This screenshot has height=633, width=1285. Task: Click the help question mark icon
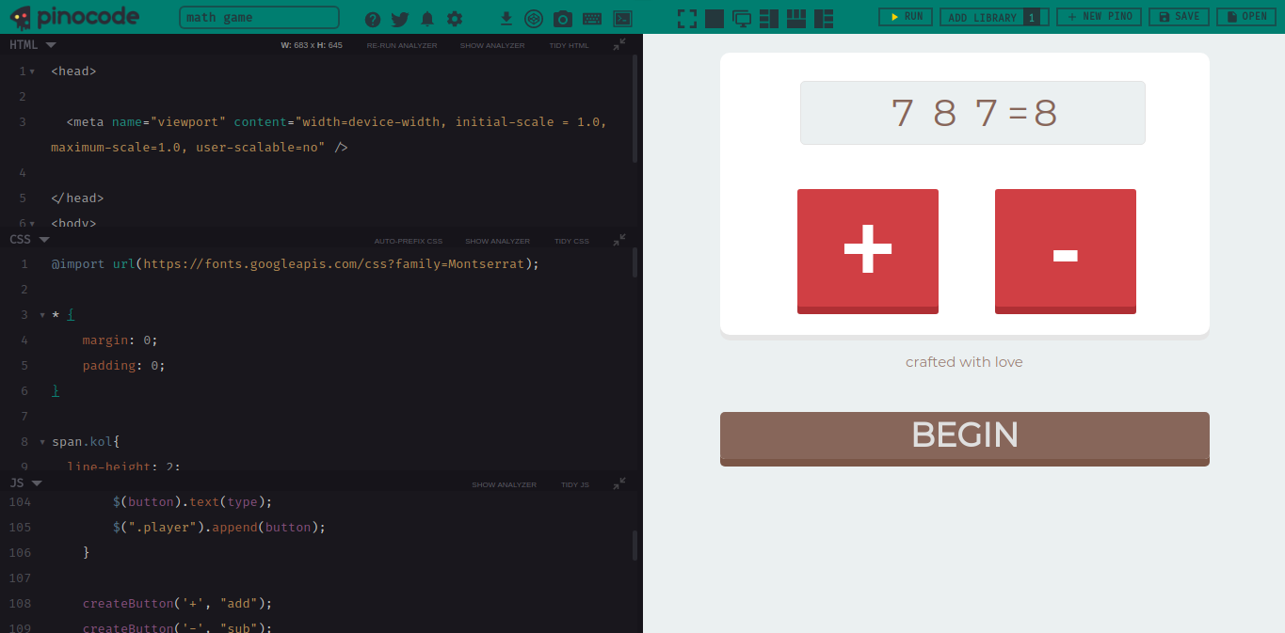[x=372, y=18]
